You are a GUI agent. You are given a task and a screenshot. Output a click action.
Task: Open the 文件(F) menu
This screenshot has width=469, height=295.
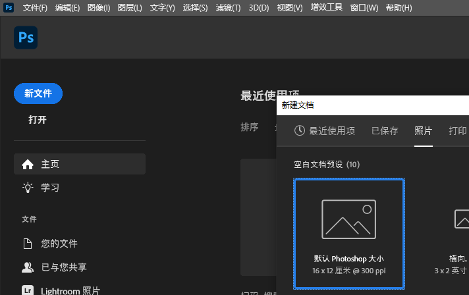coord(35,8)
